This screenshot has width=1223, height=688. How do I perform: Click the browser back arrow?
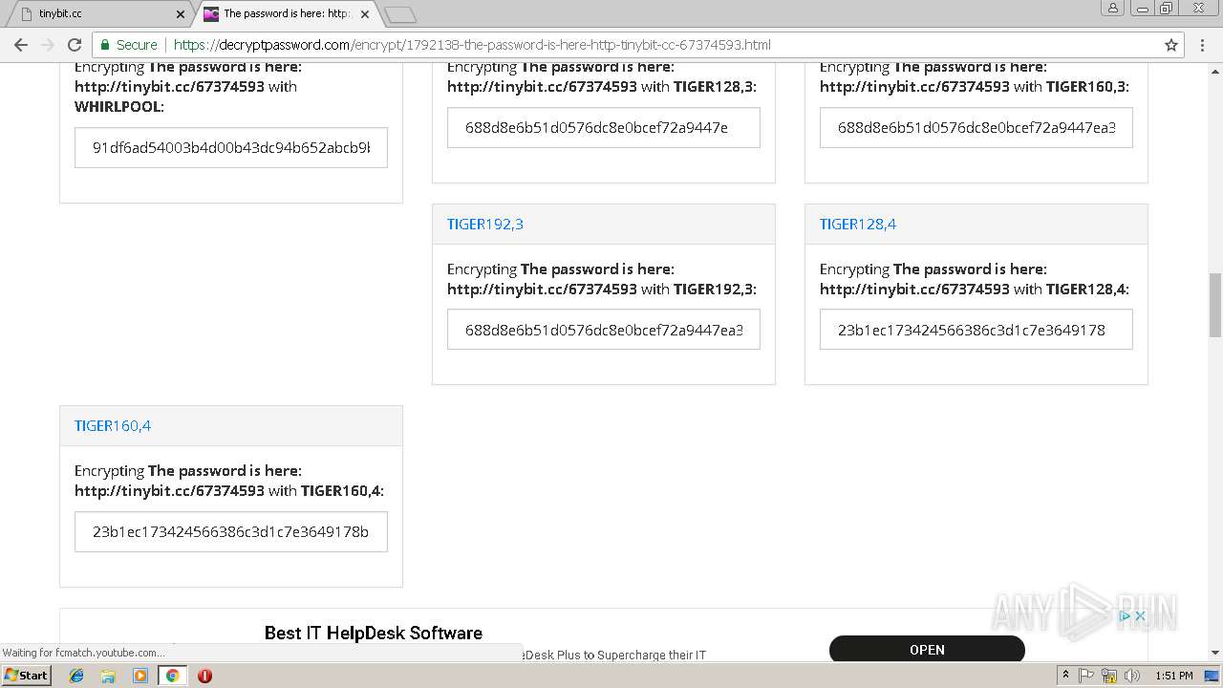pyautogui.click(x=21, y=45)
